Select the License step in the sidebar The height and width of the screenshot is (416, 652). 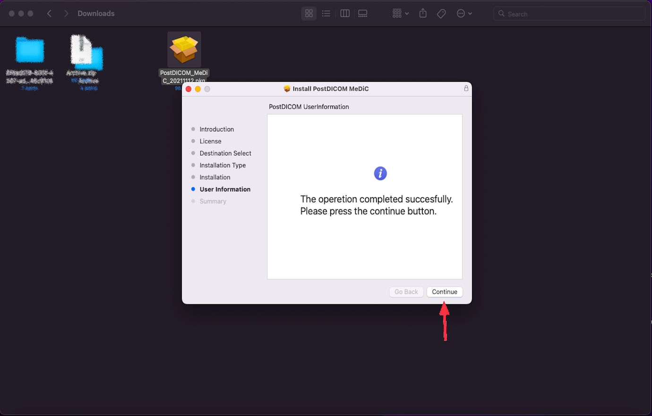210,141
